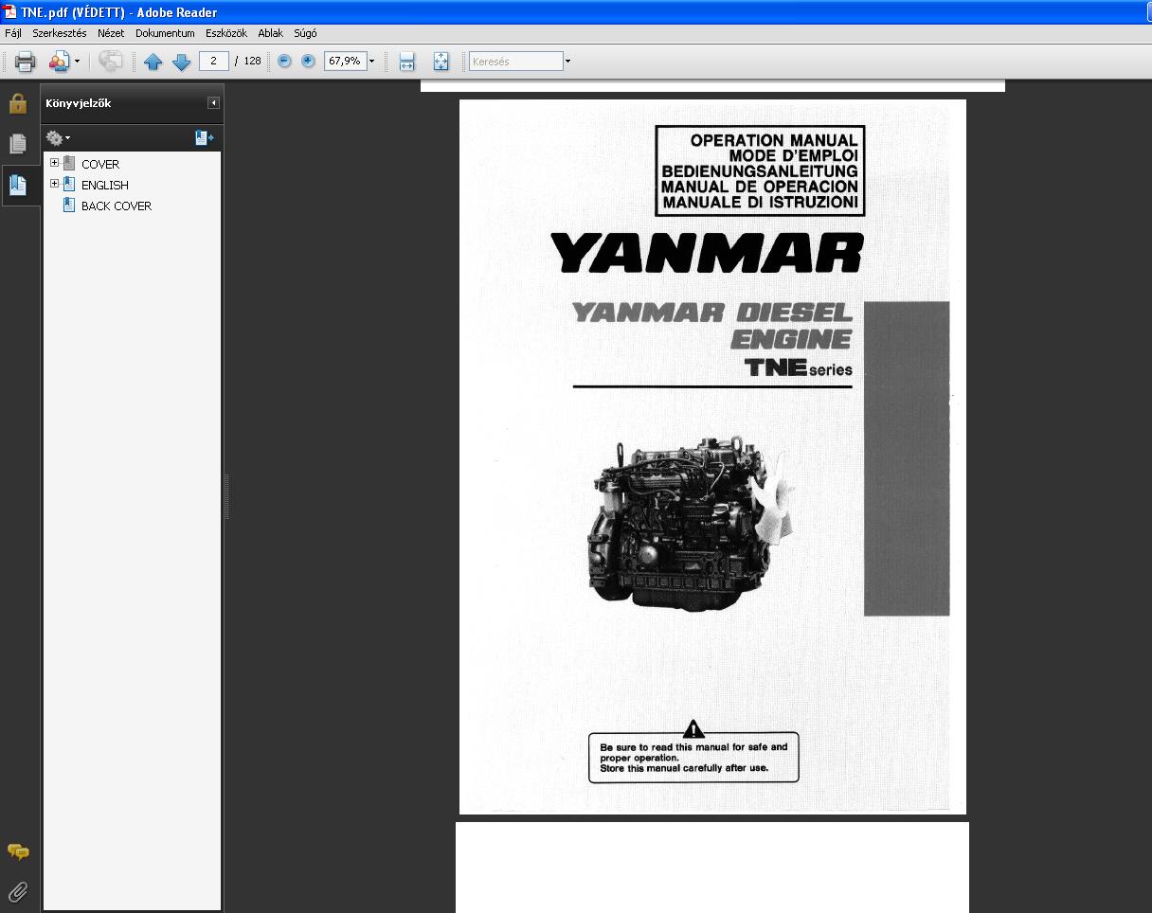
Task: Open the Szerkesztés menu
Action: [x=60, y=33]
